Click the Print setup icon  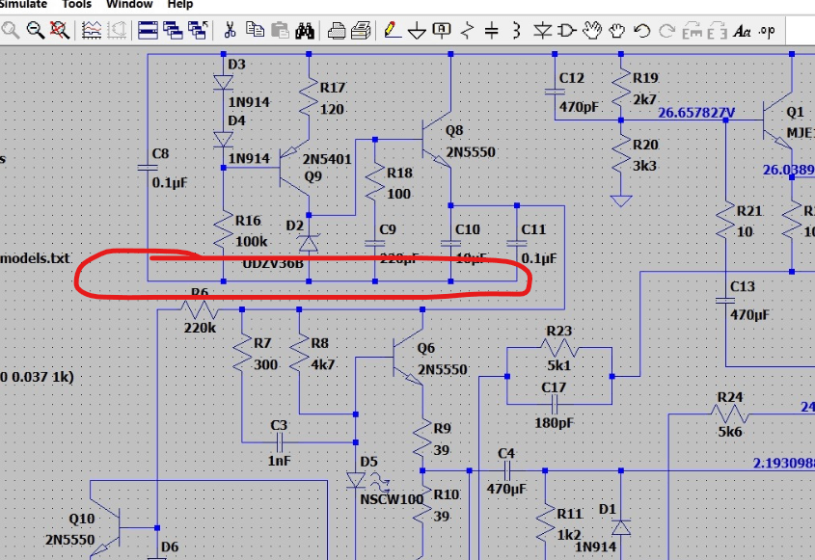pyautogui.click(x=337, y=31)
